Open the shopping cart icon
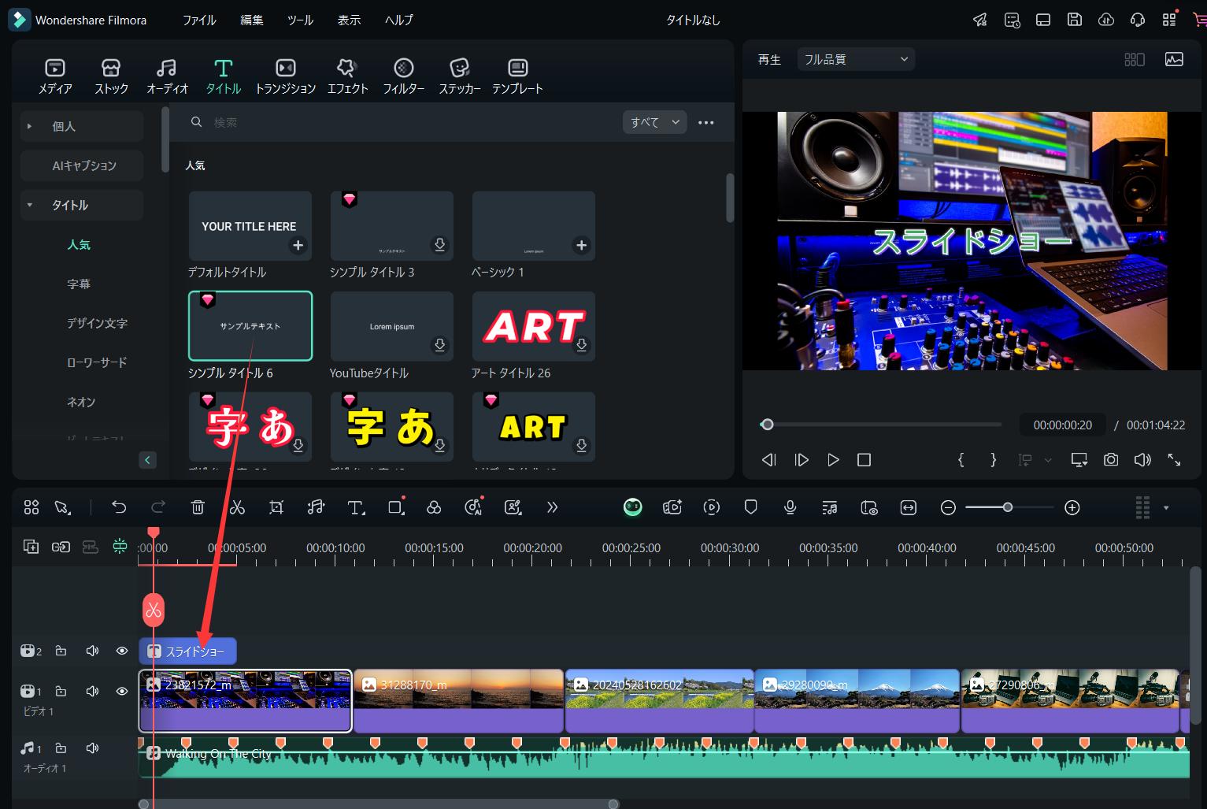 [1200, 20]
